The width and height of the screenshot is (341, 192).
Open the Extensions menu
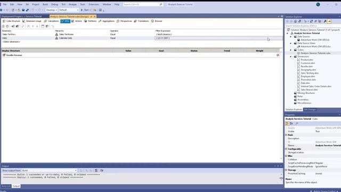pos(94,4)
